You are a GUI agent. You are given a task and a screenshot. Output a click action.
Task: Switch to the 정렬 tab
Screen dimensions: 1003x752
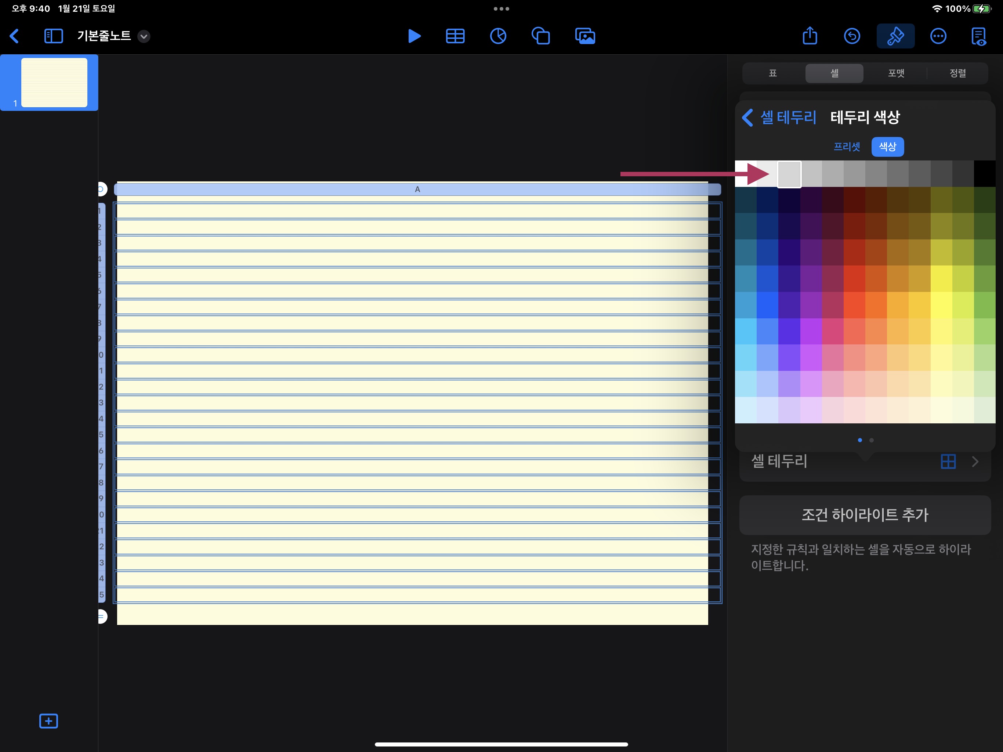coord(957,73)
